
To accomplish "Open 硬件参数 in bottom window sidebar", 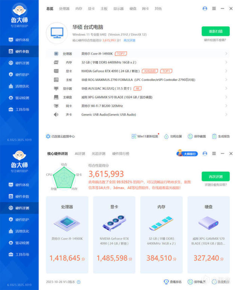I will pos(19,196).
